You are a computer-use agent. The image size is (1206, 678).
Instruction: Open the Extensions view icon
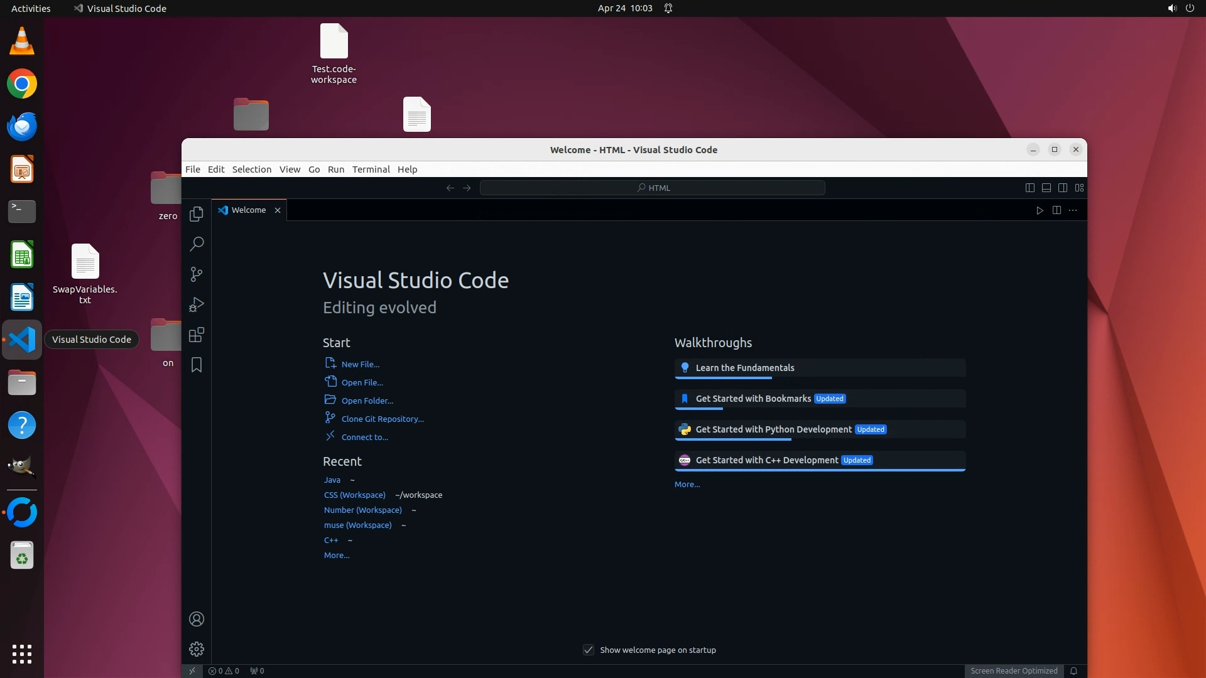click(x=197, y=335)
